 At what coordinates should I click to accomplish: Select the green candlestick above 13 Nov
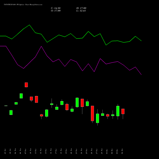point(47,113)
